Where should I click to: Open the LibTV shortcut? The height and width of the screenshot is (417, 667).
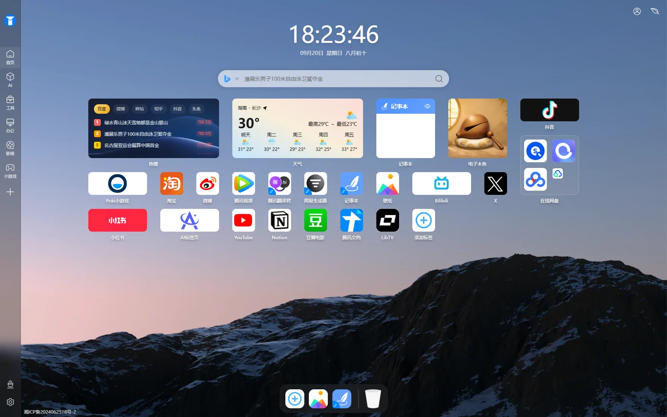click(388, 220)
